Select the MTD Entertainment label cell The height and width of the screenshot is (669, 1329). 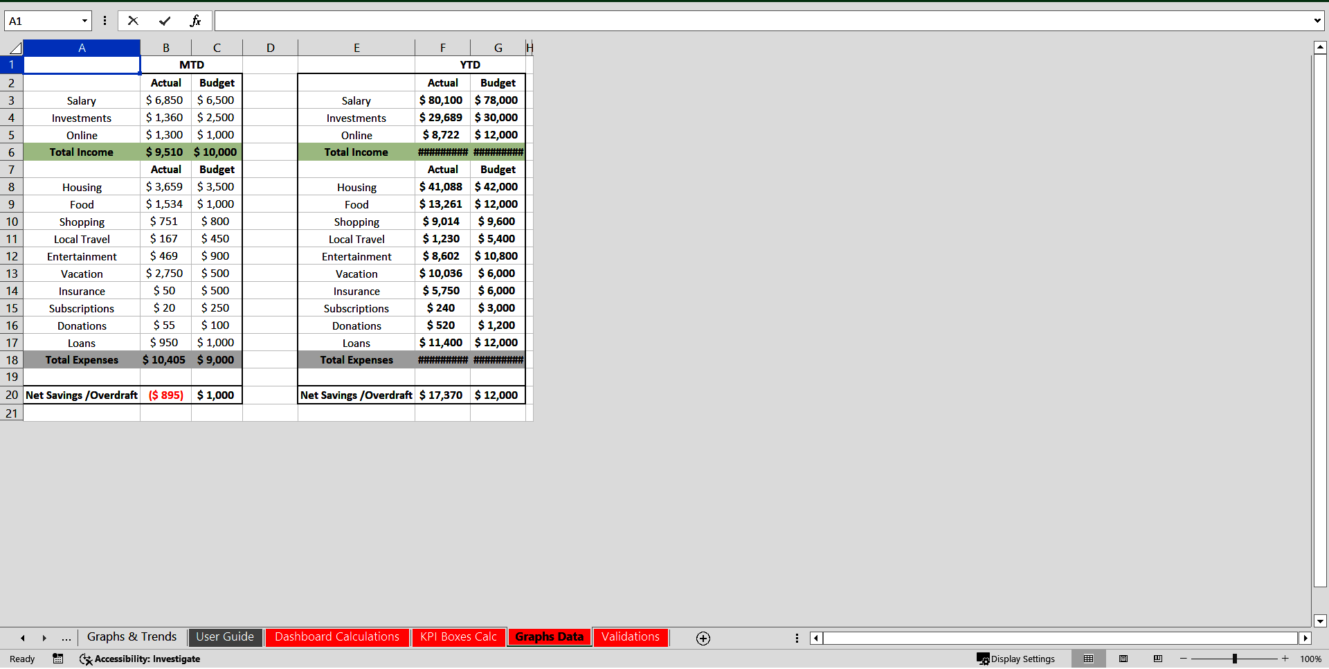pyautogui.click(x=82, y=256)
